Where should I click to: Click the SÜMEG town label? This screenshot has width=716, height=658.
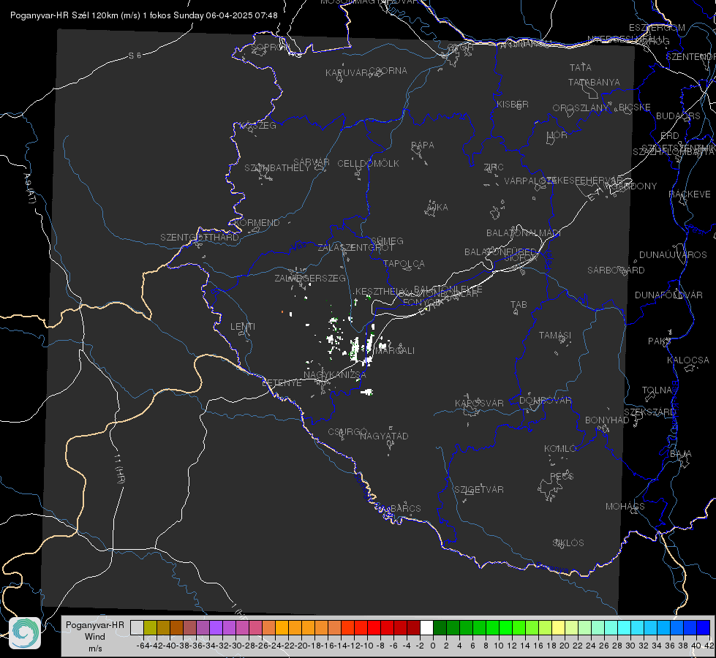click(387, 241)
